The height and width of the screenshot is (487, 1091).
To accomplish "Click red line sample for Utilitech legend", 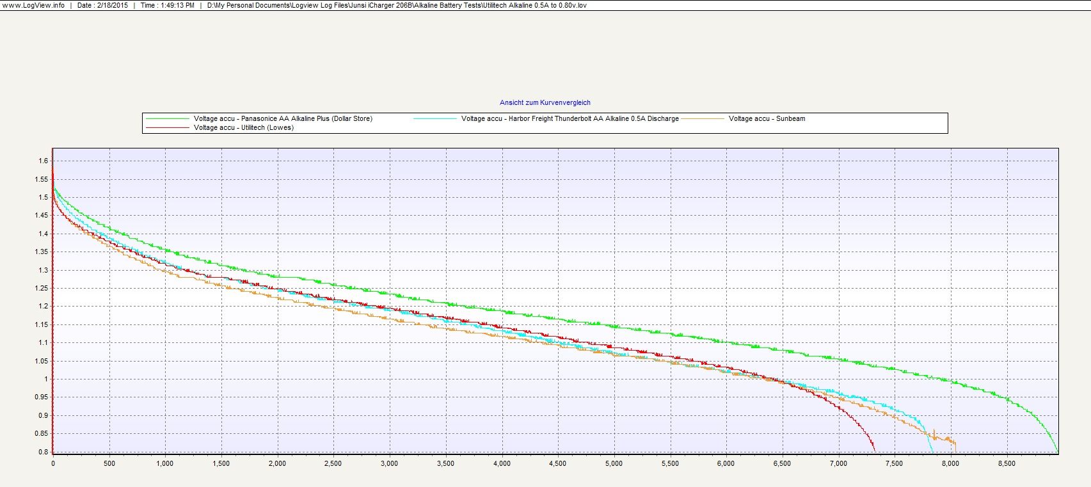I will pyautogui.click(x=168, y=127).
